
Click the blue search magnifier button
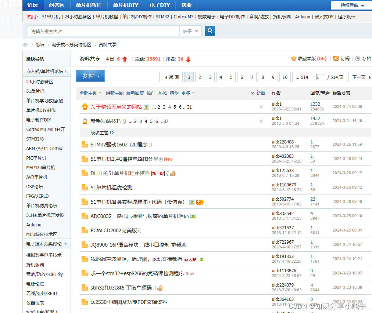coord(210,31)
